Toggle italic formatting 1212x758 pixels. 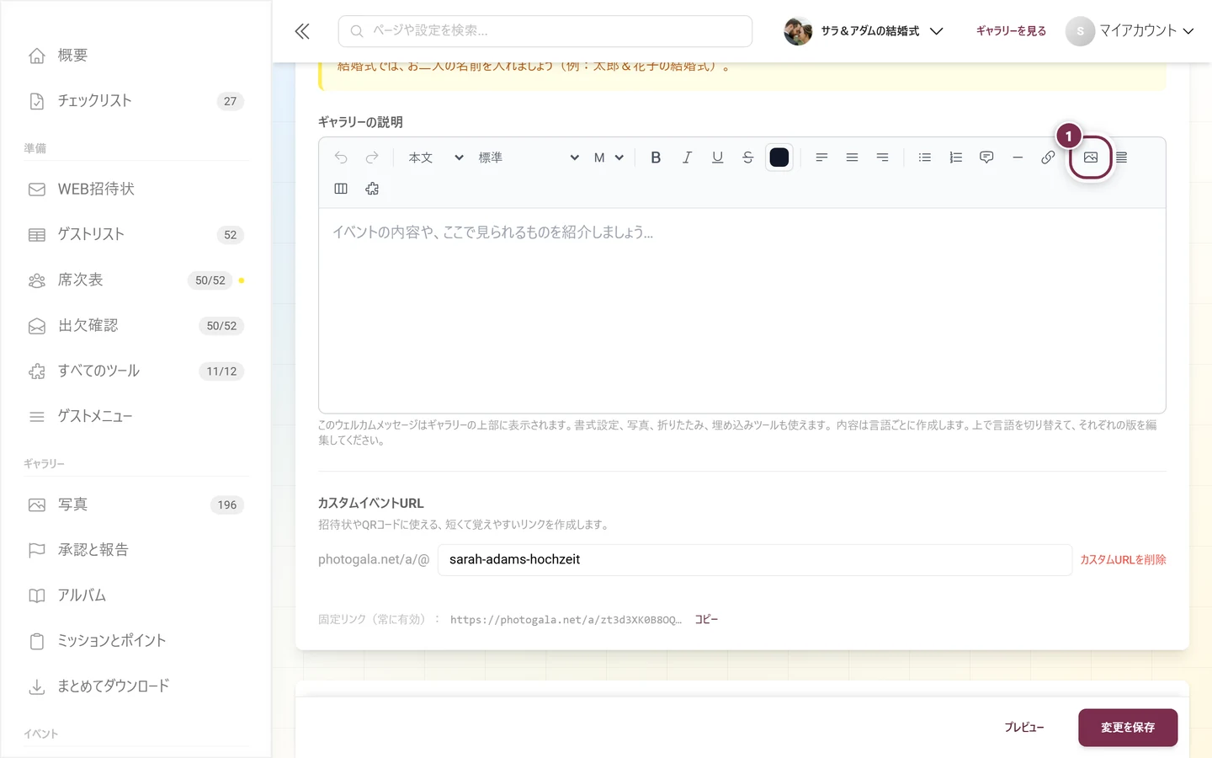687,157
